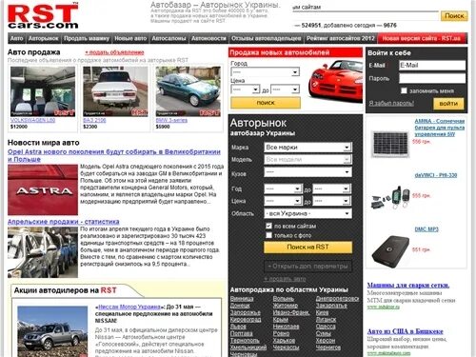Click the Поиск на RST button

click(307, 247)
